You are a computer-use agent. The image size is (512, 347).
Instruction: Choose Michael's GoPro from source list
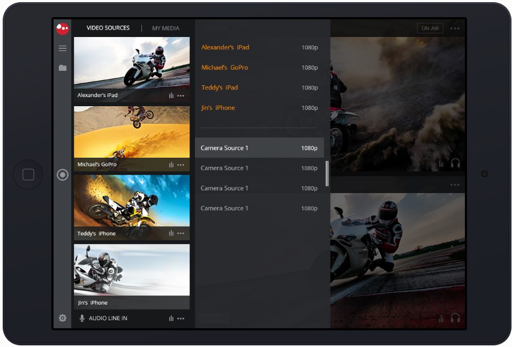click(x=224, y=68)
